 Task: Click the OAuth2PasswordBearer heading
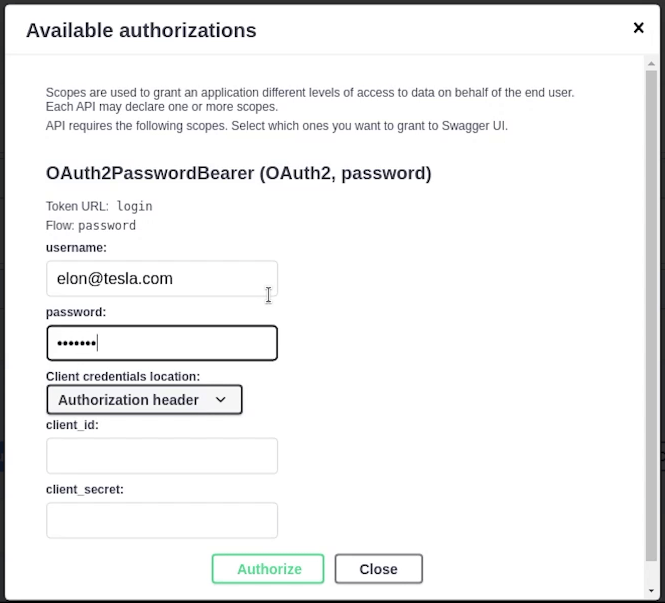pyautogui.click(x=238, y=173)
